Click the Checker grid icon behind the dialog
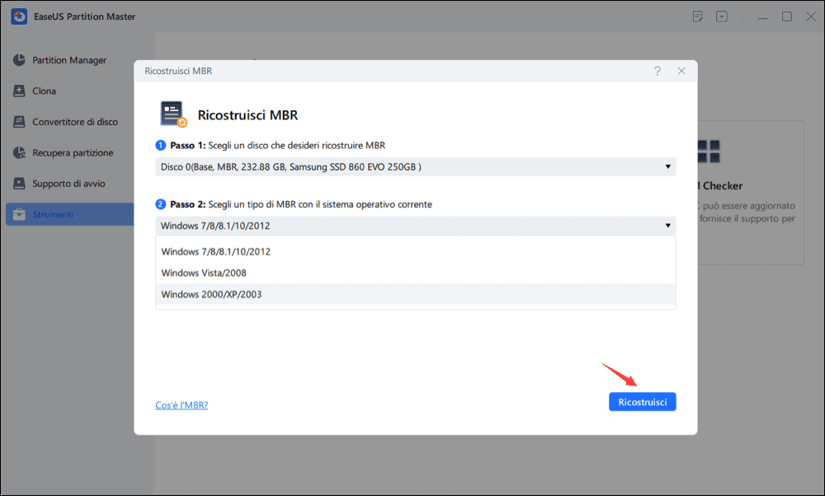825x496 pixels. pyautogui.click(x=709, y=152)
